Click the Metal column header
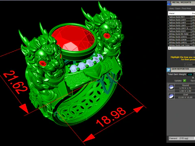Image resolution: width=195 pixels, height=146 pixels. 180,13
